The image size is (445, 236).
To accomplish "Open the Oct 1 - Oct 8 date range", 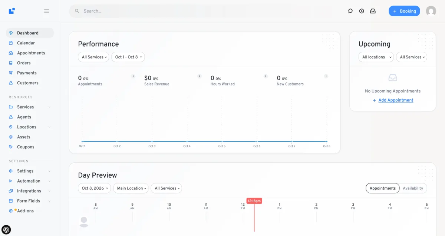I will click(x=128, y=57).
